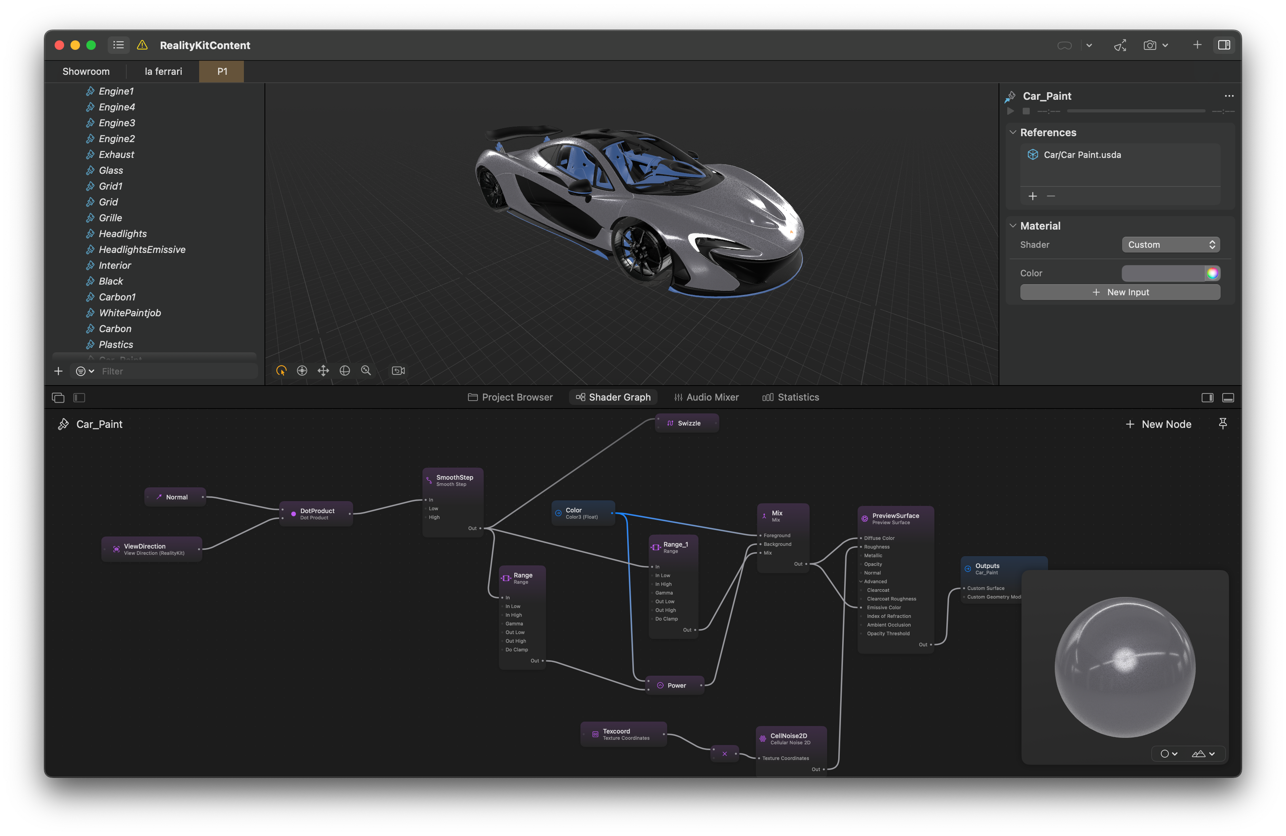Click the three-dot menu beside Car_Paint
This screenshot has width=1286, height=836.
(x=1229, y=96)
